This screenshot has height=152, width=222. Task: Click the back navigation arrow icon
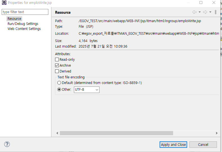[x=194, y=12]
